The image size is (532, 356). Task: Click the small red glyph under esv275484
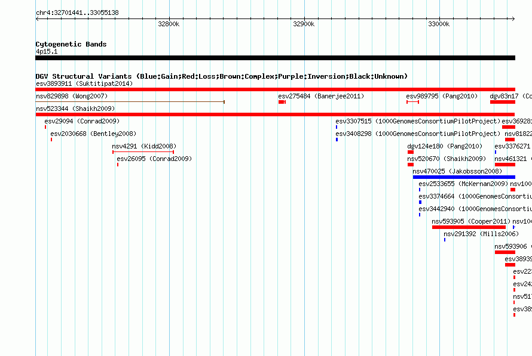tap(282, 102)
